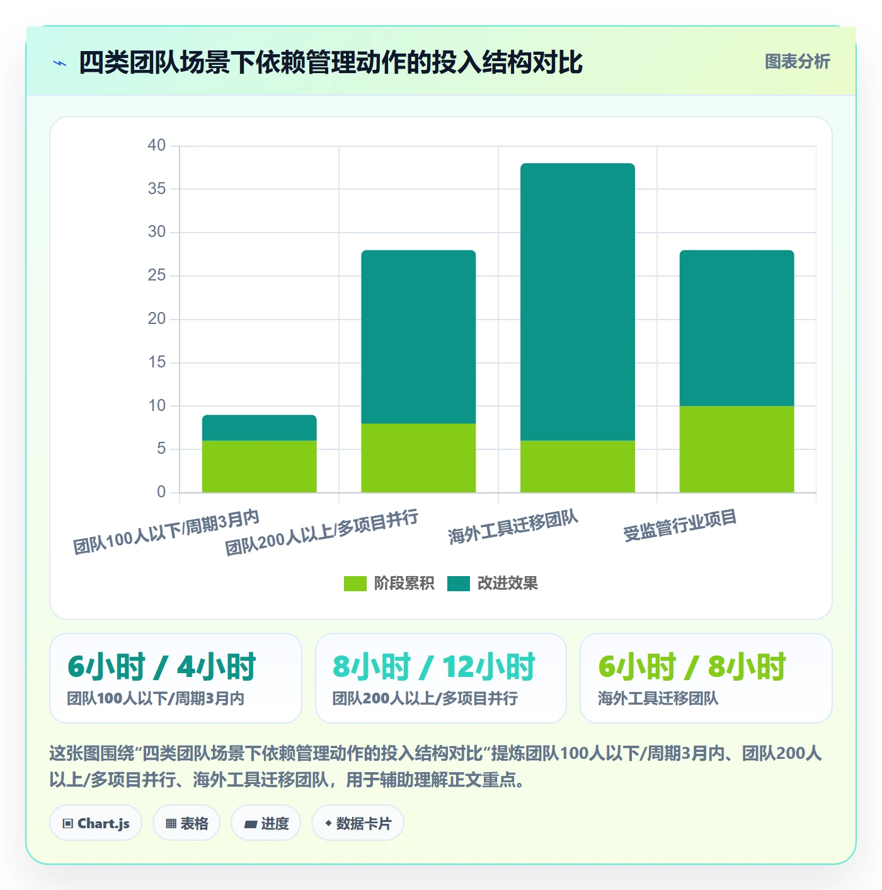Click the lightning bolt icon beside the title
882x890 pixels.
[x=60, y=63]
